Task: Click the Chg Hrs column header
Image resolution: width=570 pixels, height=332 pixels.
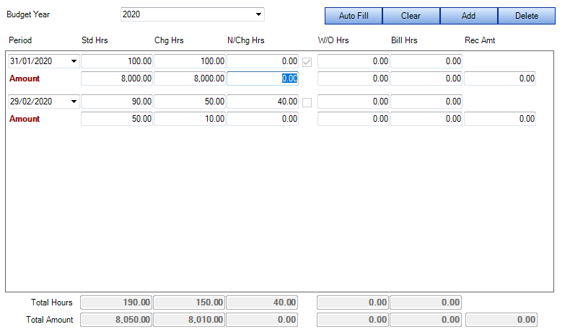Action: tap(169, 40)
